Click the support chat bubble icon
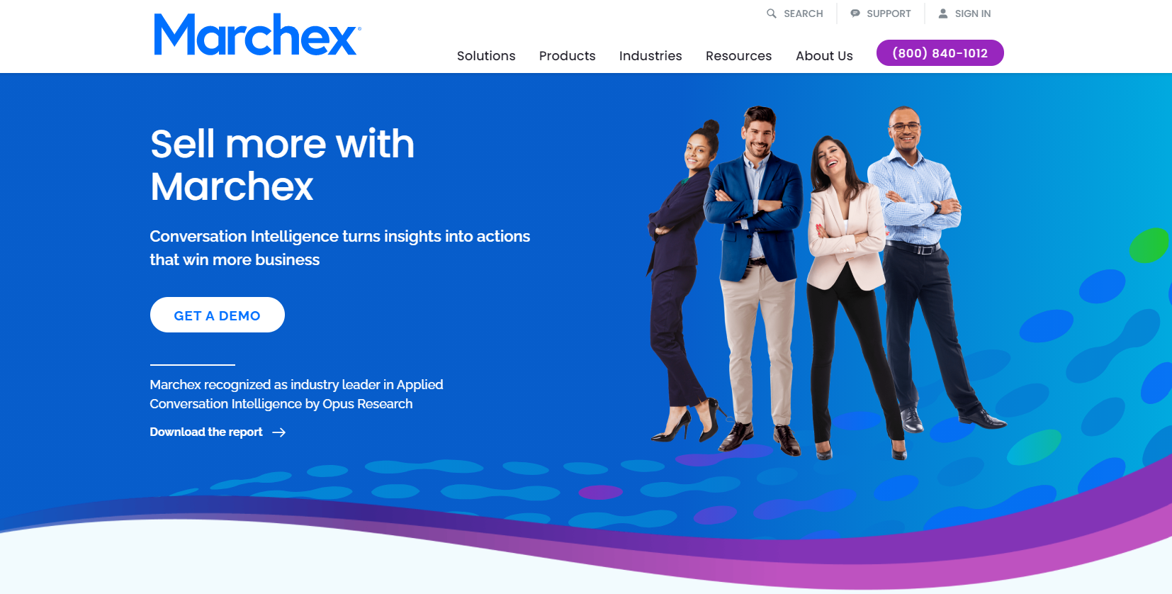The image size is (1172, 594). [855, 13]
